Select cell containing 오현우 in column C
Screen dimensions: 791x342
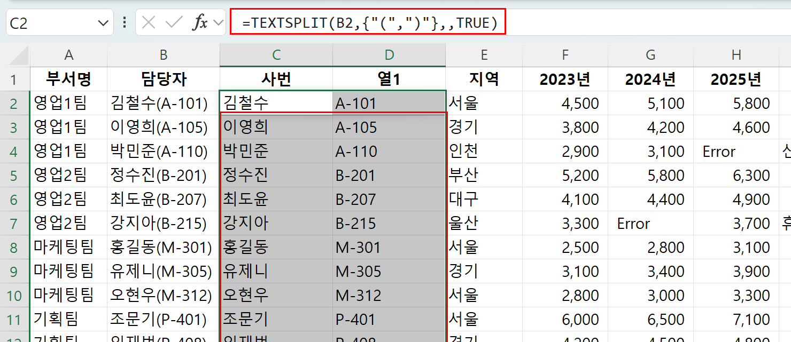click(x=276, y=296)
